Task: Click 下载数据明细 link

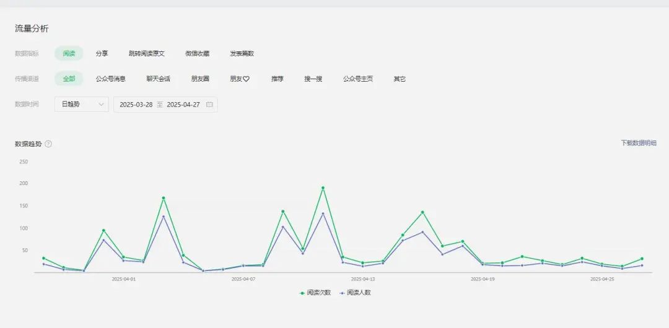Action: (x=638, y=143)
